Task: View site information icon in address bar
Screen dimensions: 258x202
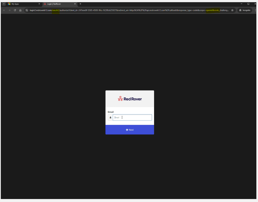Action: 27,10
